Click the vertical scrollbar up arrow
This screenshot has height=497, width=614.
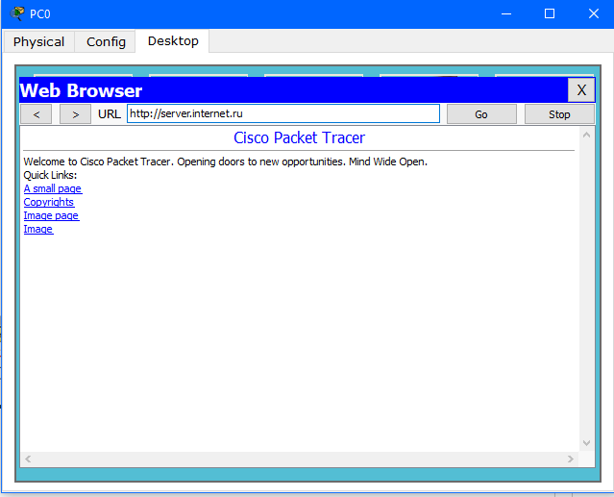click(586, 136)
